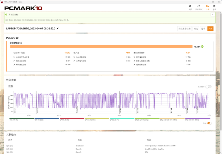Click the CPU output entry in last row
The width and height of the screenshot is (222, 154).
(x=146, y=152)
